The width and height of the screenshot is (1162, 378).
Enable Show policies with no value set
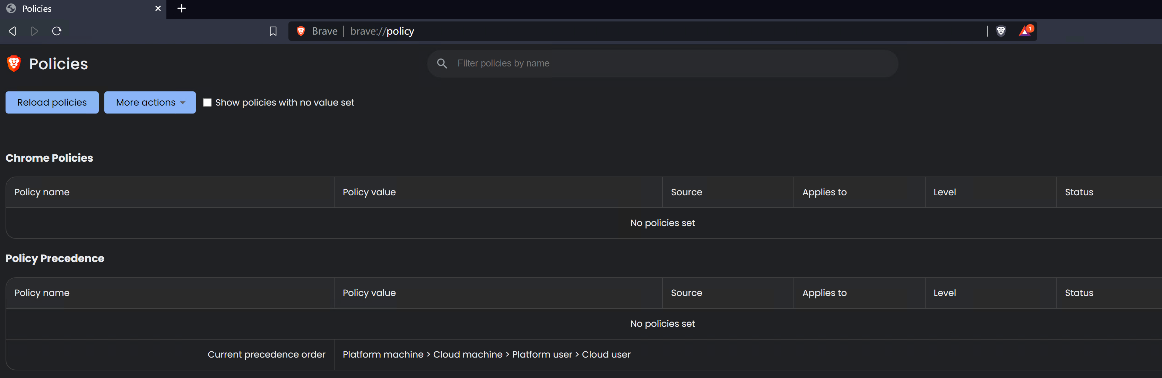click(x=207, y=102)
